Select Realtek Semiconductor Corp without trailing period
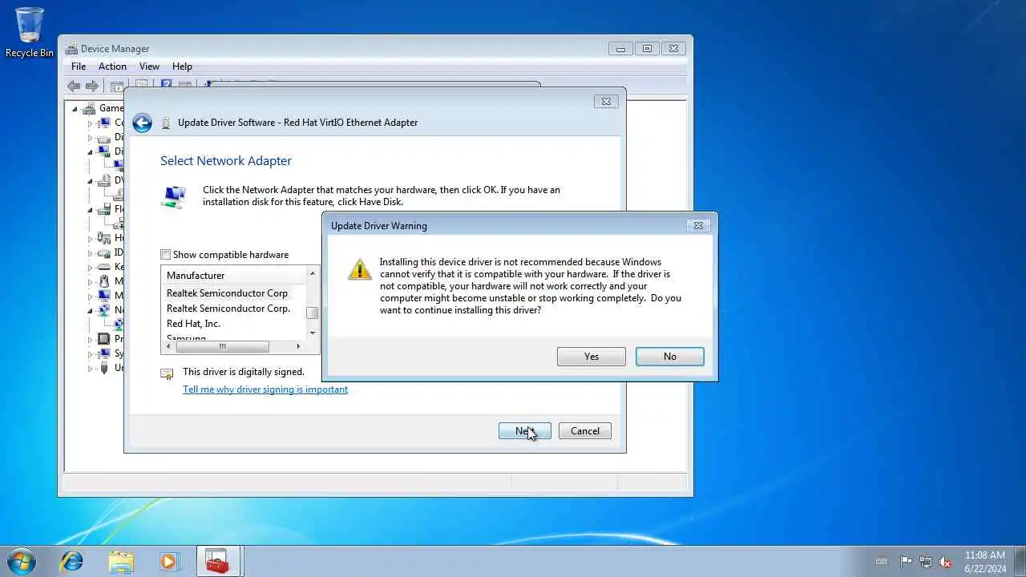 click(227, 293)
